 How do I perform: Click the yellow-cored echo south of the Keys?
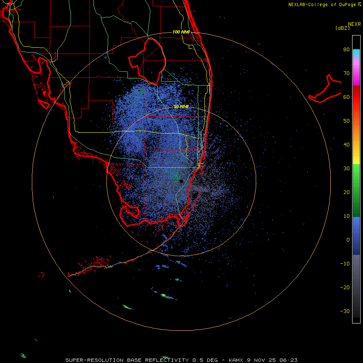coord(164,295)
